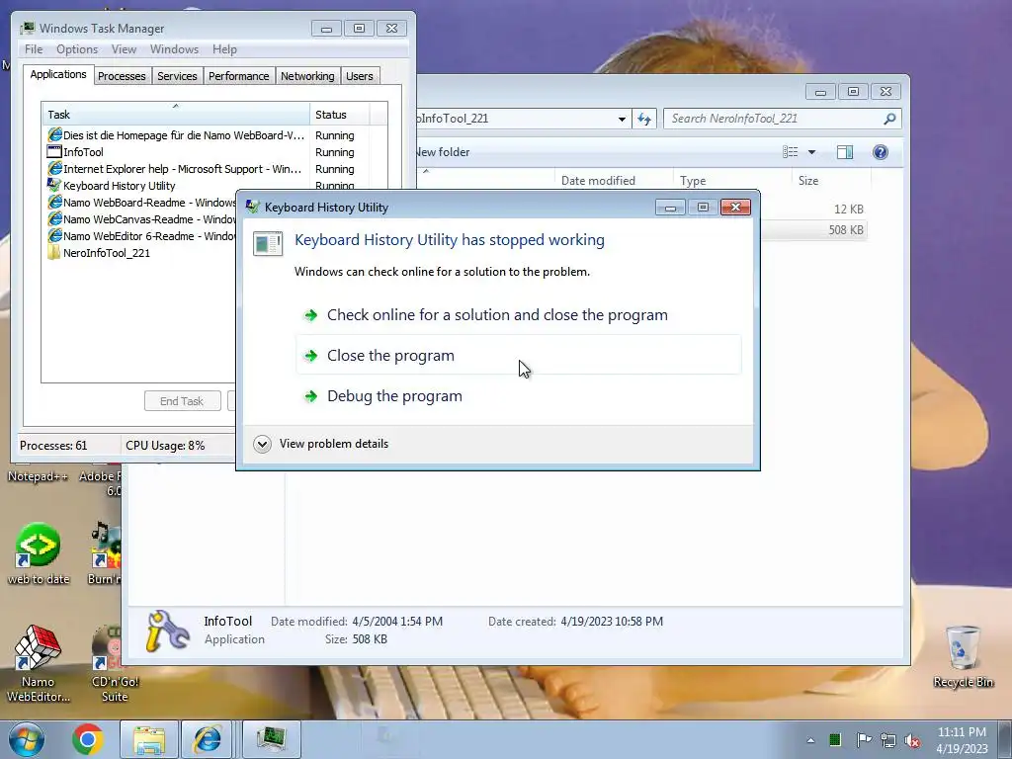
Task: Click the change view icon in Explorer
Action: [790, 151]
